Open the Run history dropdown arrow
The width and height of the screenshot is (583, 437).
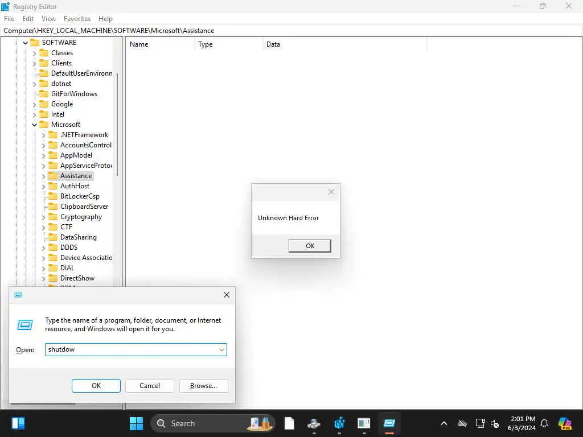[221, 350]
